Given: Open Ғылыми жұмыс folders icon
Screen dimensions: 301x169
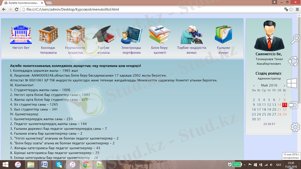Looking at the screenshot, I should pos(223,35).
